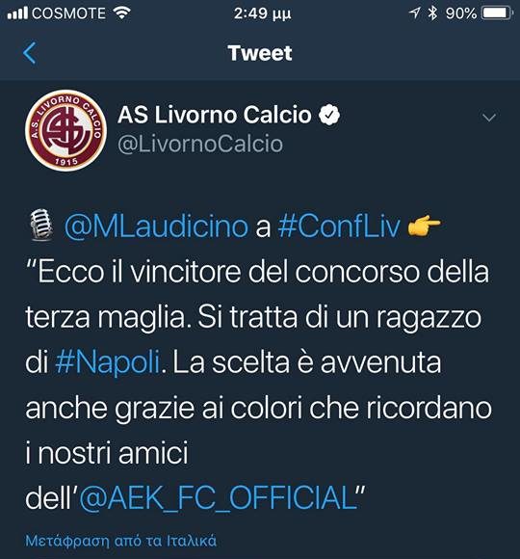Tap the translate from Italian link
The height and width of the screenshot is (559, 520).
(x=120, y=541)
